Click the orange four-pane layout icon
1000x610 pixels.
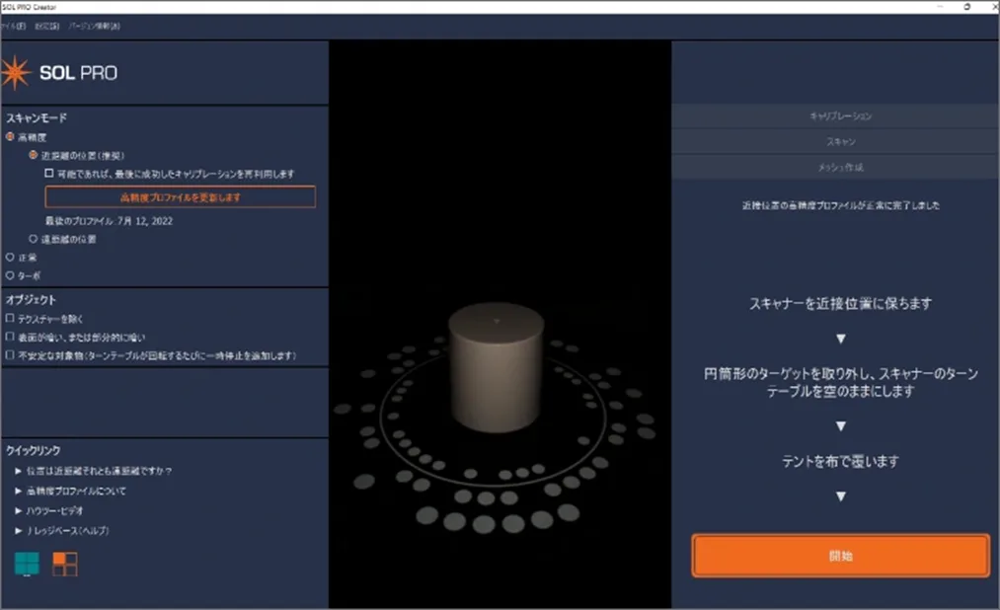(x=64, y=565)
